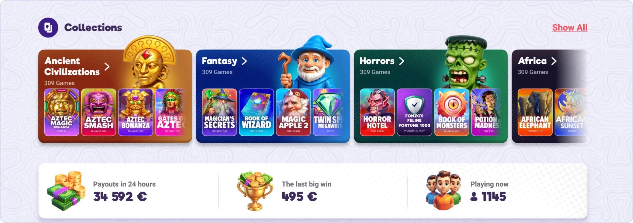Open the Book of Wizard game
The width and height of the screenshot is (633, 223).
[x=256, y=112]
